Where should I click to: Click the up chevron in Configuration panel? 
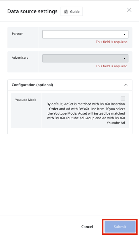click(x=126, y=85)
